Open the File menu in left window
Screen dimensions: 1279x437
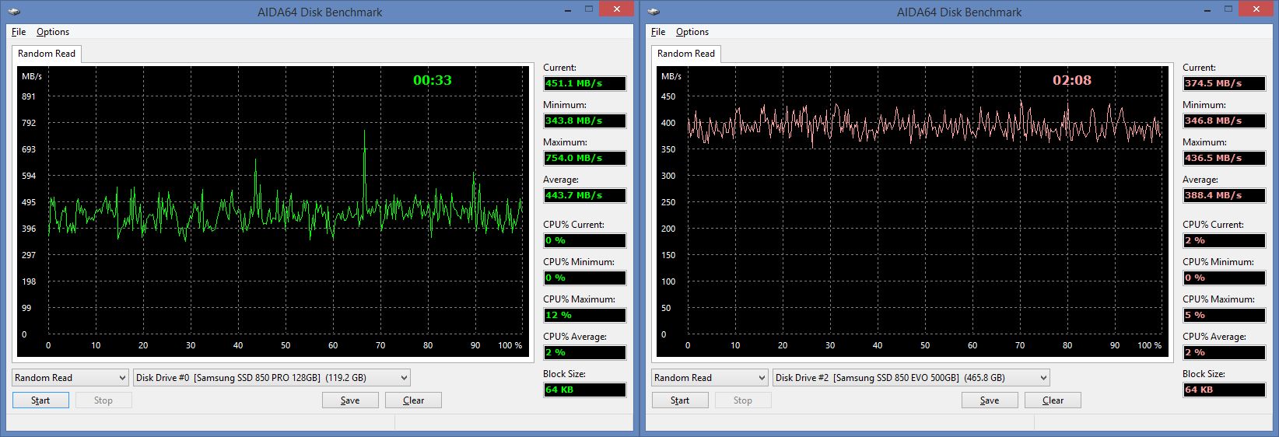19,32
